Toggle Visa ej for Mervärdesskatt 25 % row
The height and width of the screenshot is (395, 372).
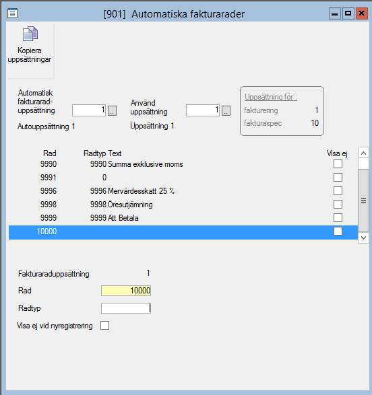[x=338, y=190]
